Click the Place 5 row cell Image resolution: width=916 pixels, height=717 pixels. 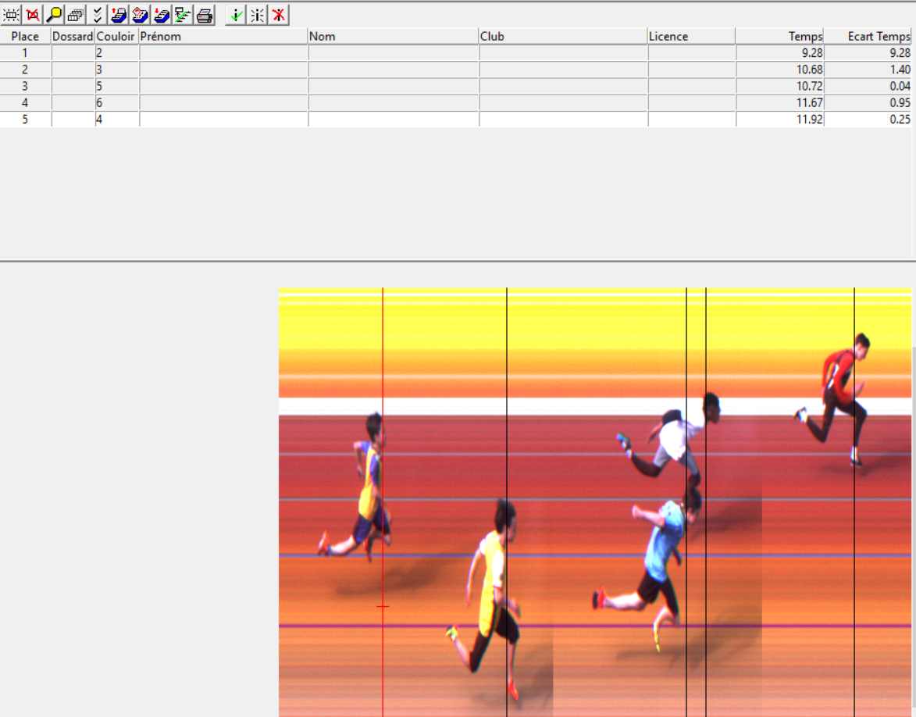25,119
